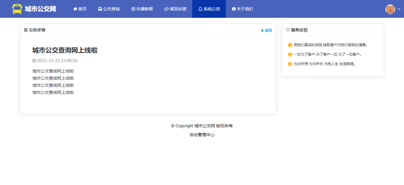Image resolution: width=404 pixels, height=185 pixels.
Task: Click the clock icon beside the date
Action: click(34, 61)
